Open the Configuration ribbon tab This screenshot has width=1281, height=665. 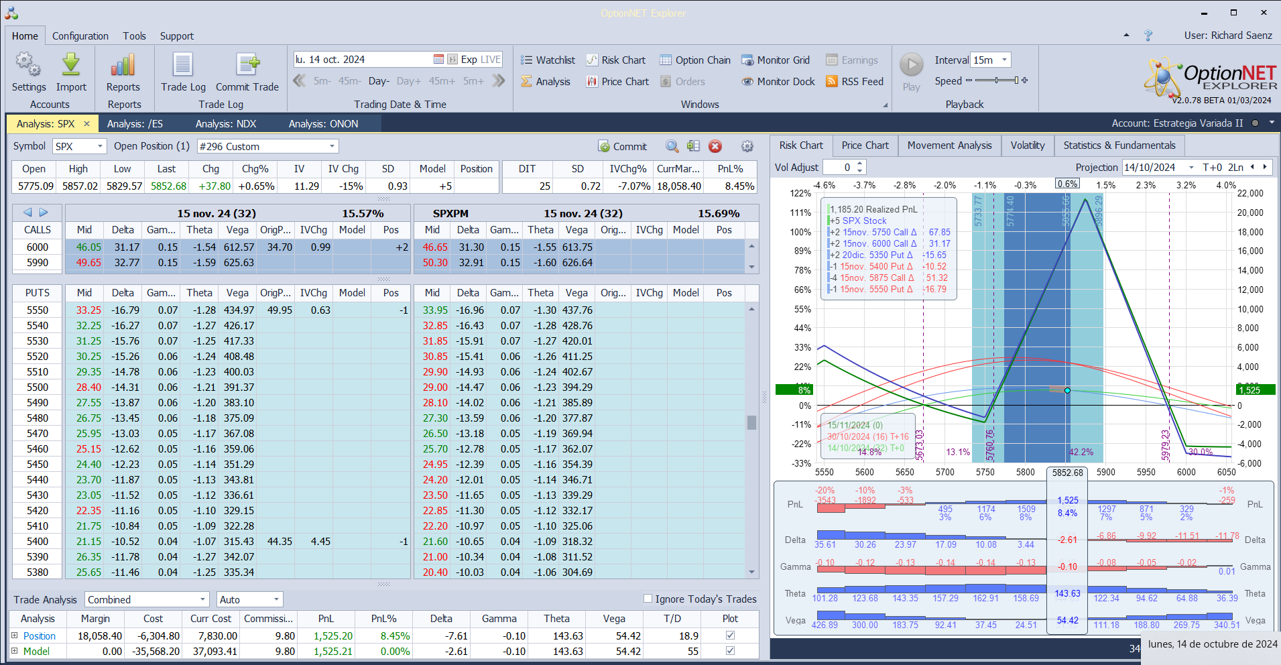point(80,36)
